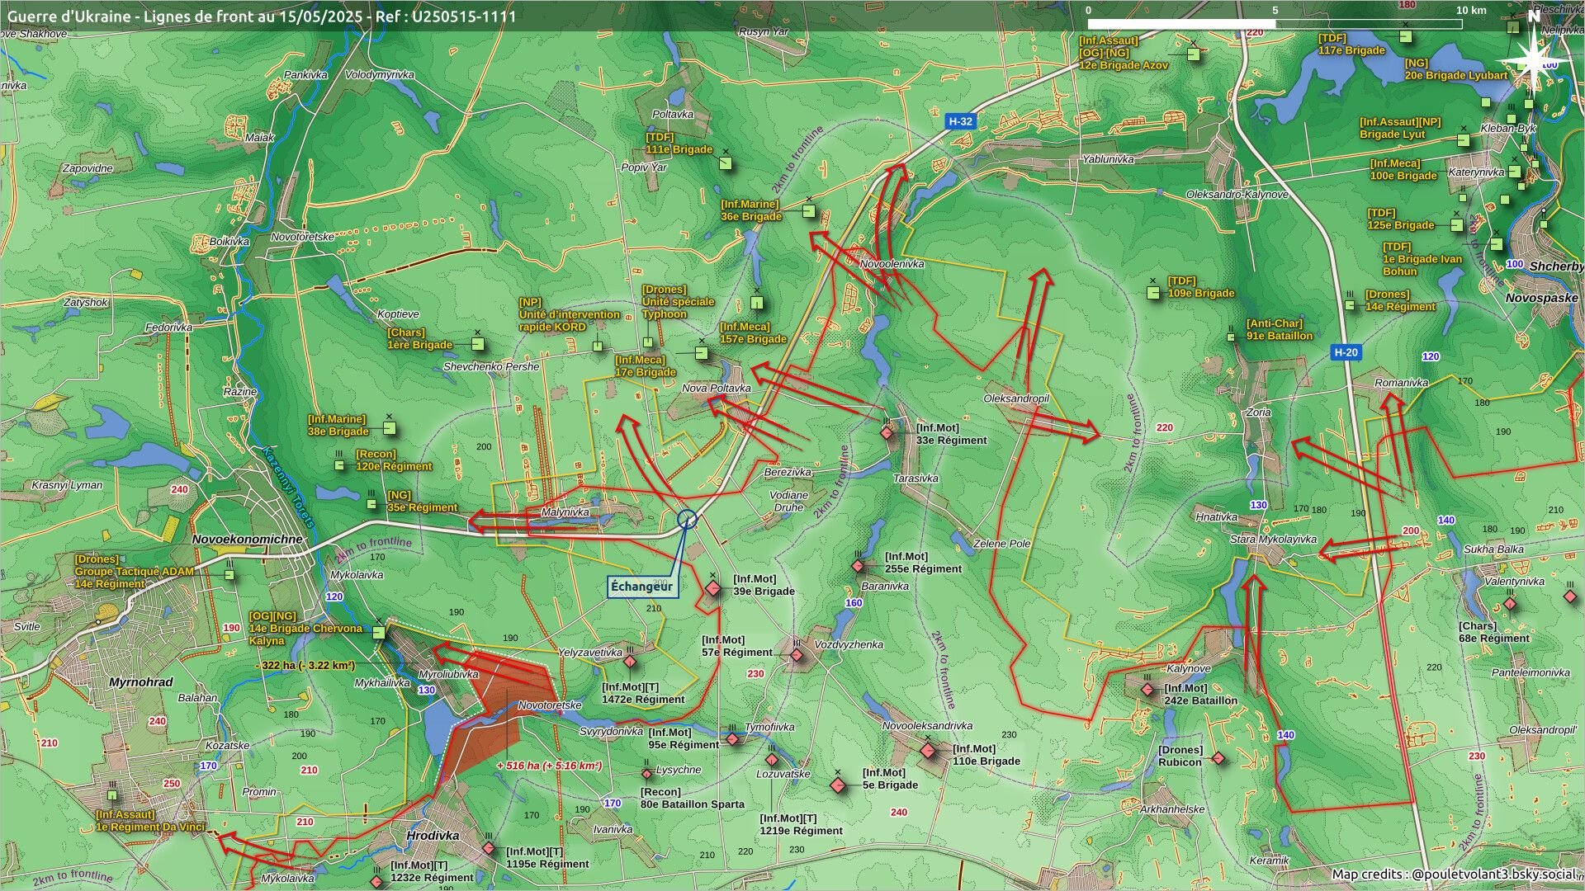Click the Hrodivka town label
Image resolution: width=1585 pixels, height=891 pixels.
click(433, 836)
